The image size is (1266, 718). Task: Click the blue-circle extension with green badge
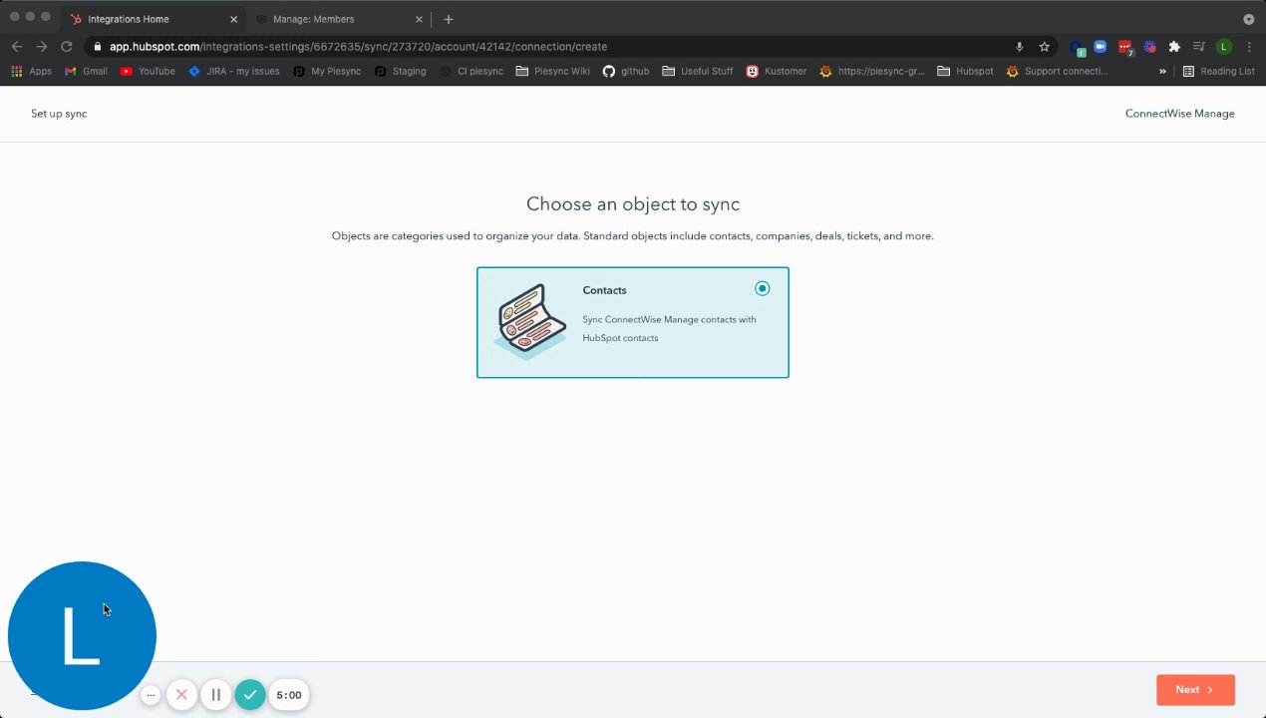1077,47
